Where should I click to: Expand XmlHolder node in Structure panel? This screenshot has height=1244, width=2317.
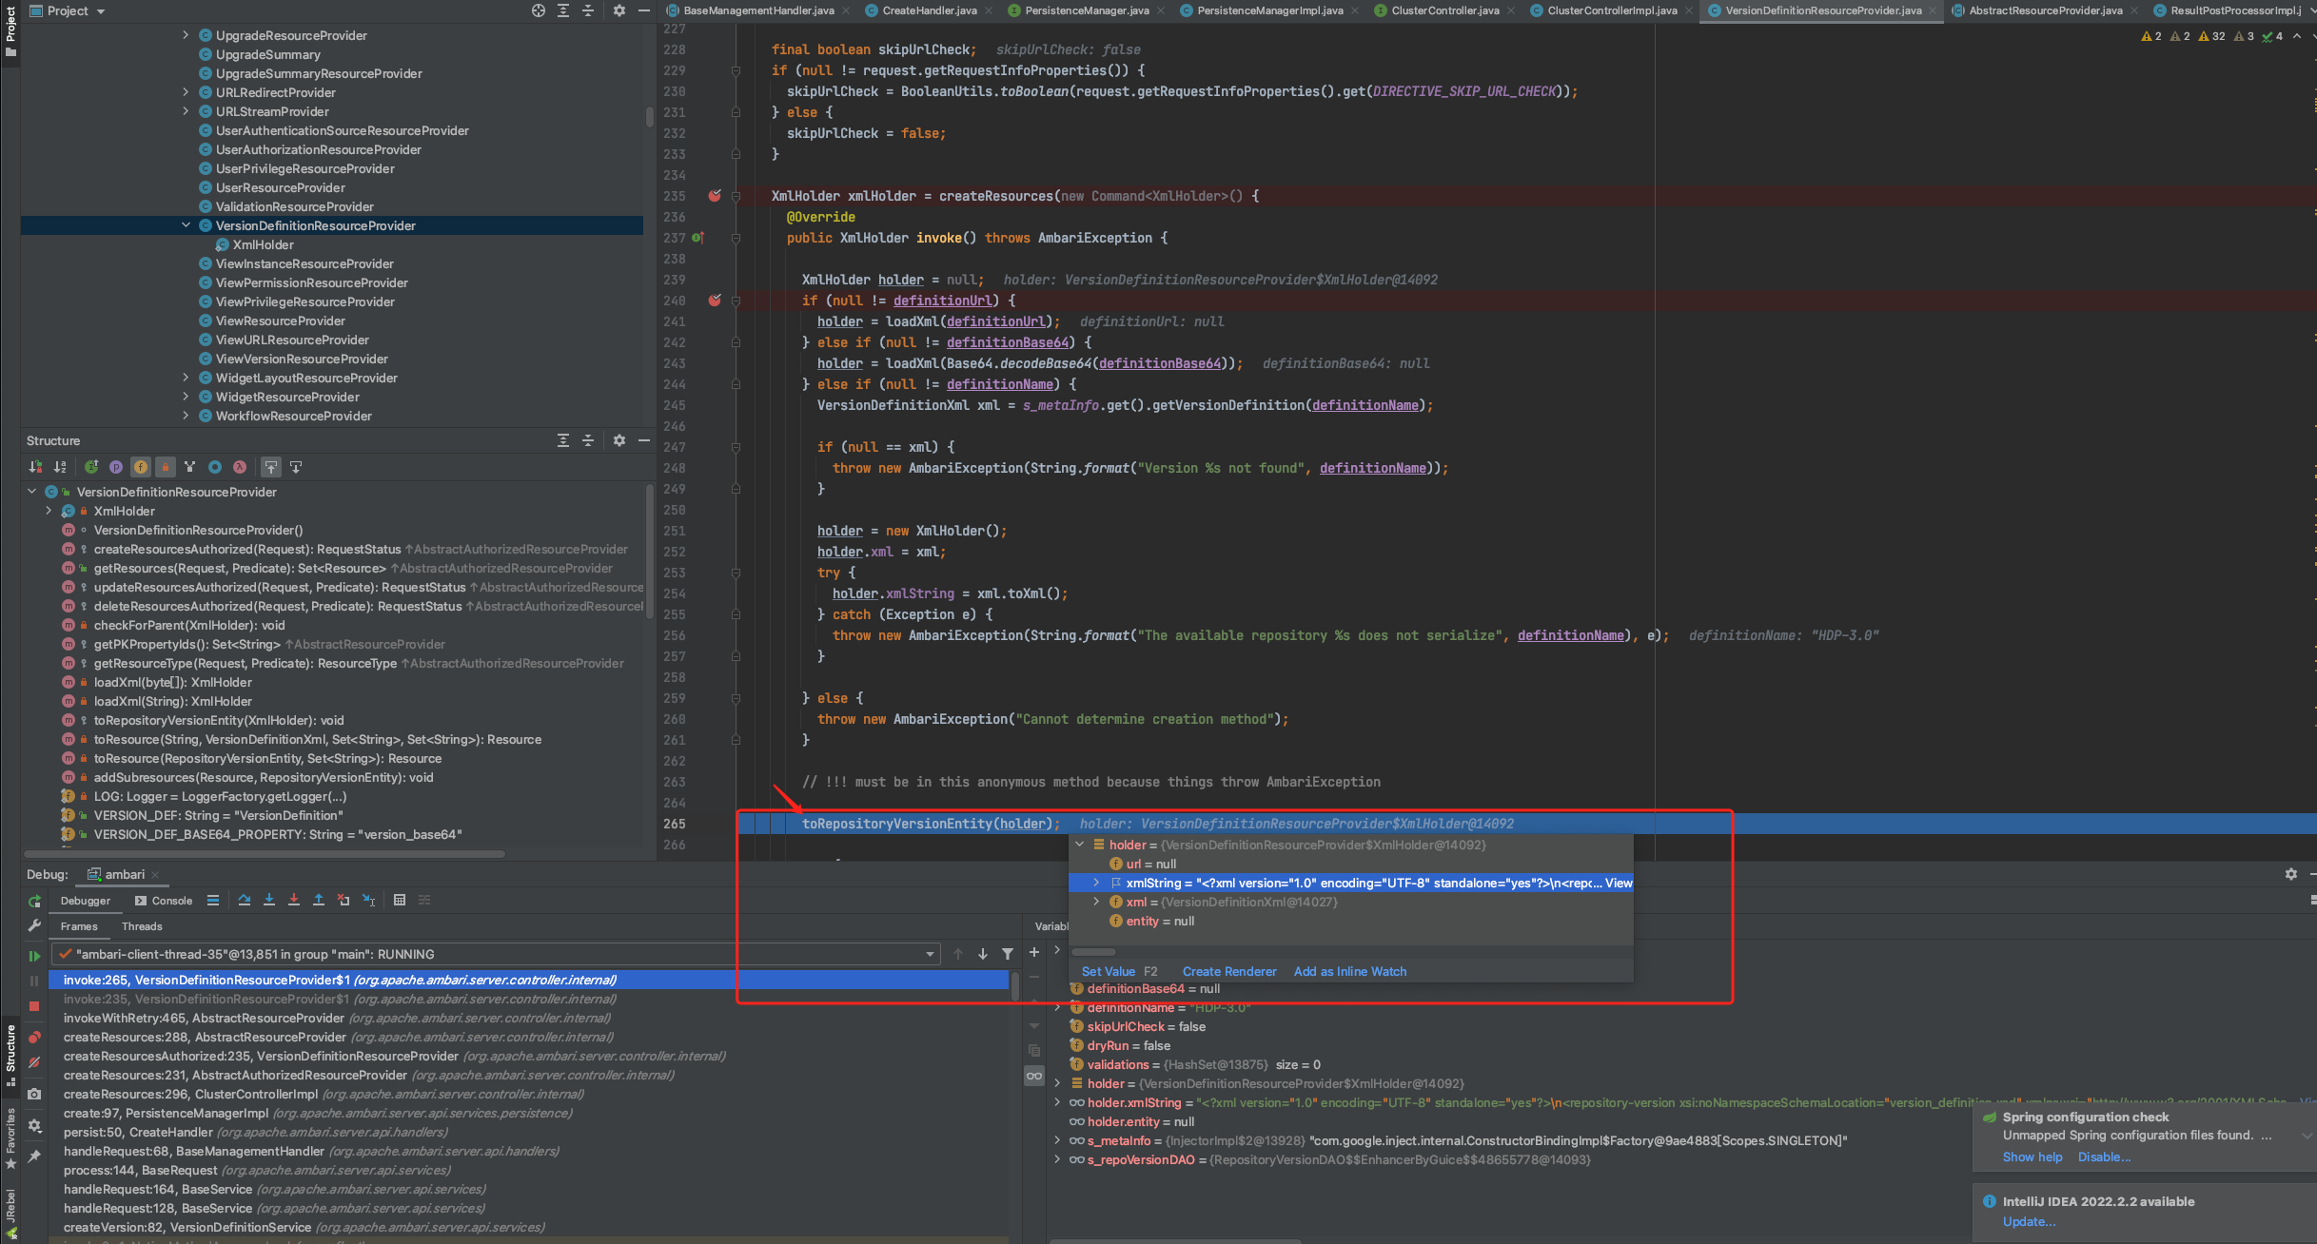click(49, 511)
